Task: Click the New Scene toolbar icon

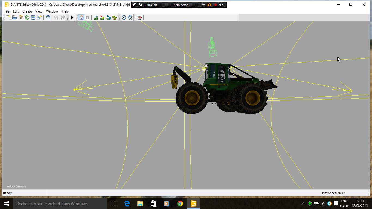Action: coord(8,17)
